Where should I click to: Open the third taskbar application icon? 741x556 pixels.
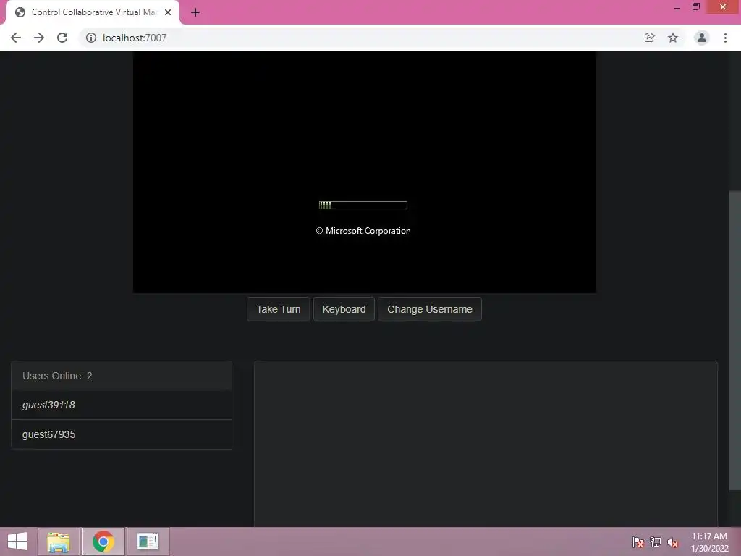(x=148, y=542)
